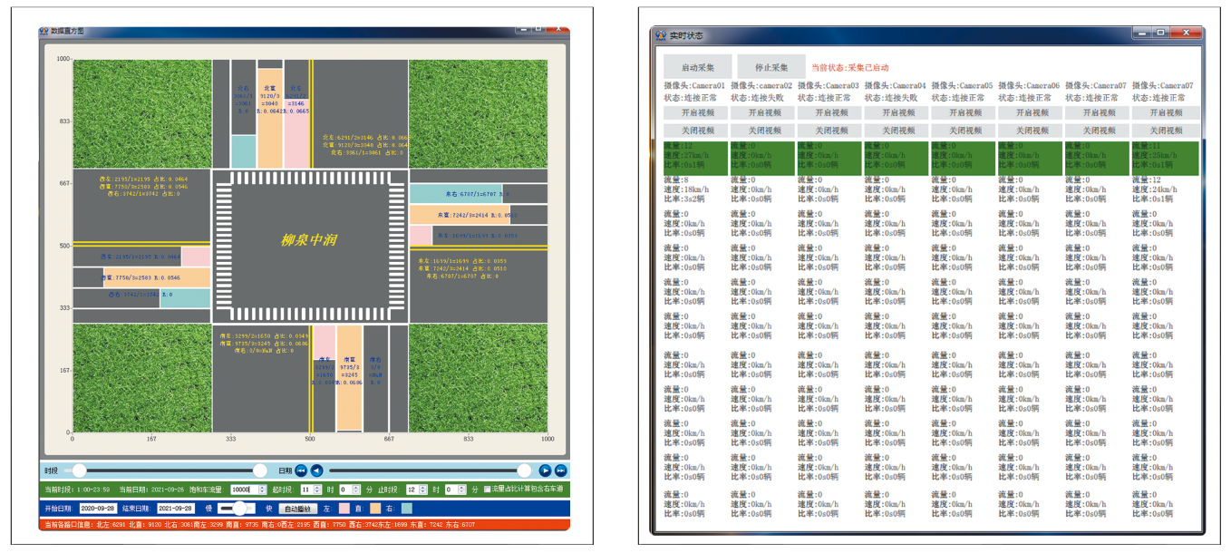Step to previous date using back arrow

pyautogui.click(x=316, y=471)
